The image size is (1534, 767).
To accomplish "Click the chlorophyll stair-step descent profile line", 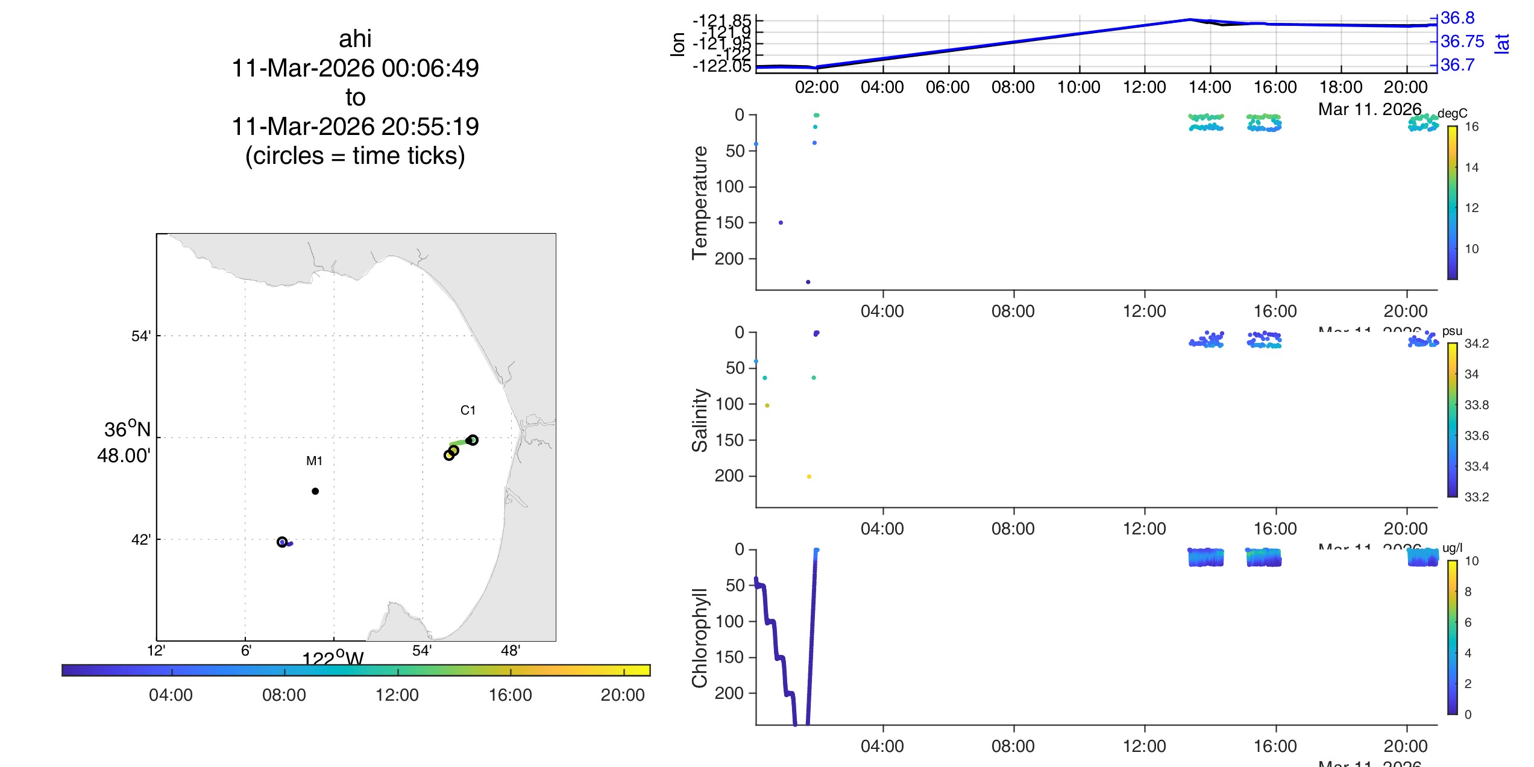I will point(776,639).
